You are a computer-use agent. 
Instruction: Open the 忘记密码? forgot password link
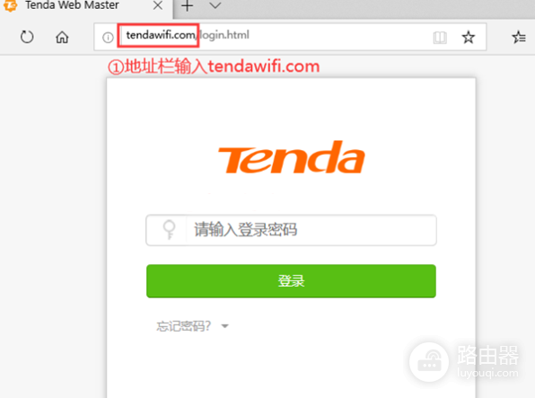tap(184, 326)
